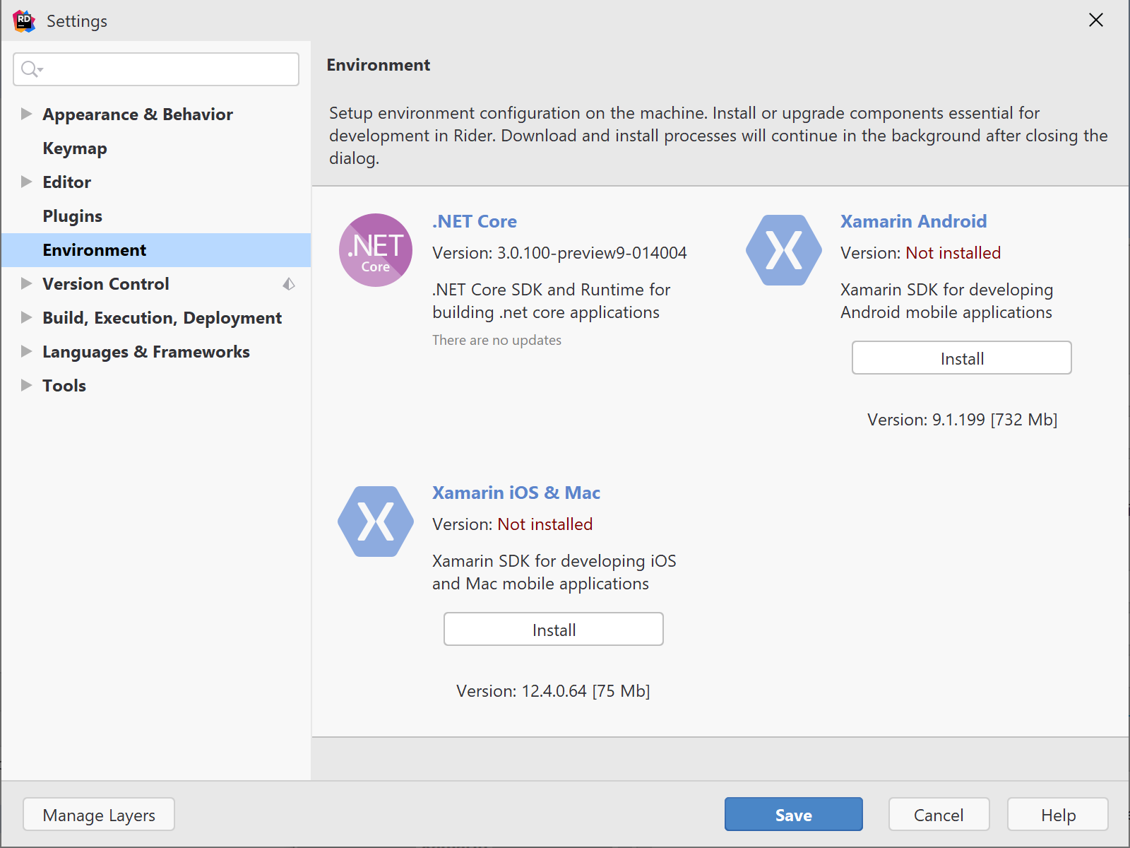This screenshot has width=1130, height=848.
Task: Select the Keymap settings page
Action: (75, 148)
